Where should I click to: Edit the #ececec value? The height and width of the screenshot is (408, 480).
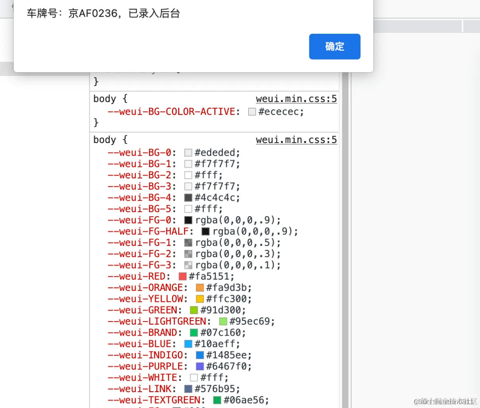[279, 112]
